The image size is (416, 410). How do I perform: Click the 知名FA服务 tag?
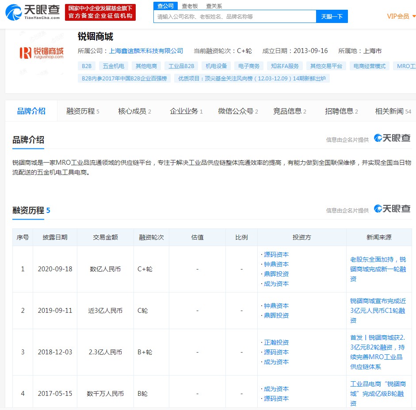coord(285,66)
